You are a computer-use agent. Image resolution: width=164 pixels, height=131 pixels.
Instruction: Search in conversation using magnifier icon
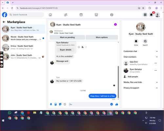click(145, 41)
